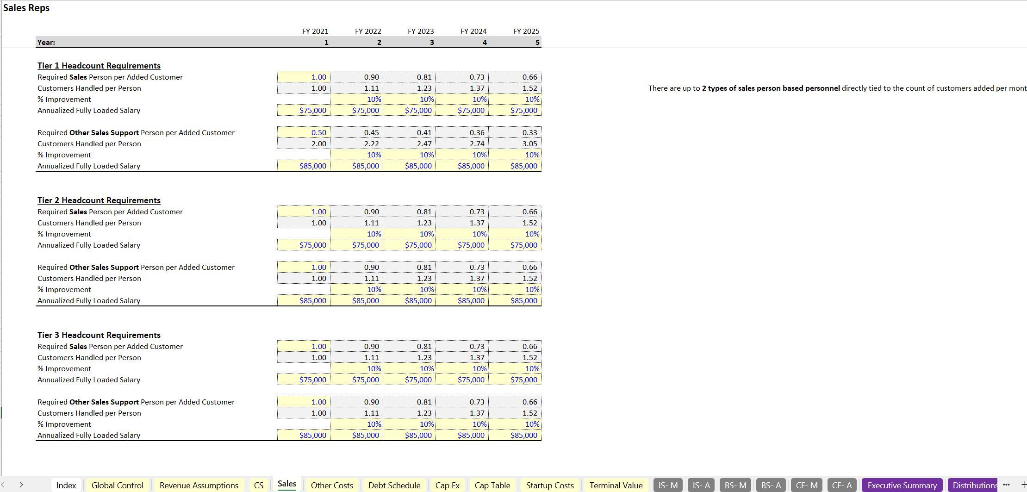Click the FY 2021 column header
The width and height of the screenshot is (1027, 492).
[315, 31]
